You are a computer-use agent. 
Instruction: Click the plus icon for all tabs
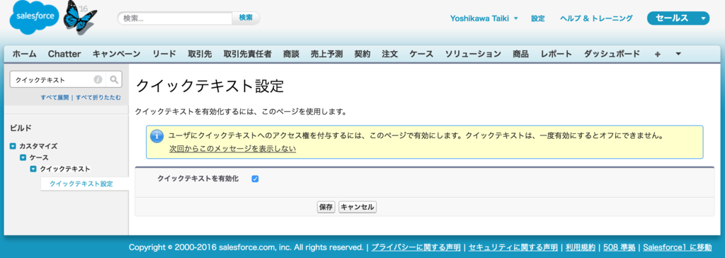point(658,54)
